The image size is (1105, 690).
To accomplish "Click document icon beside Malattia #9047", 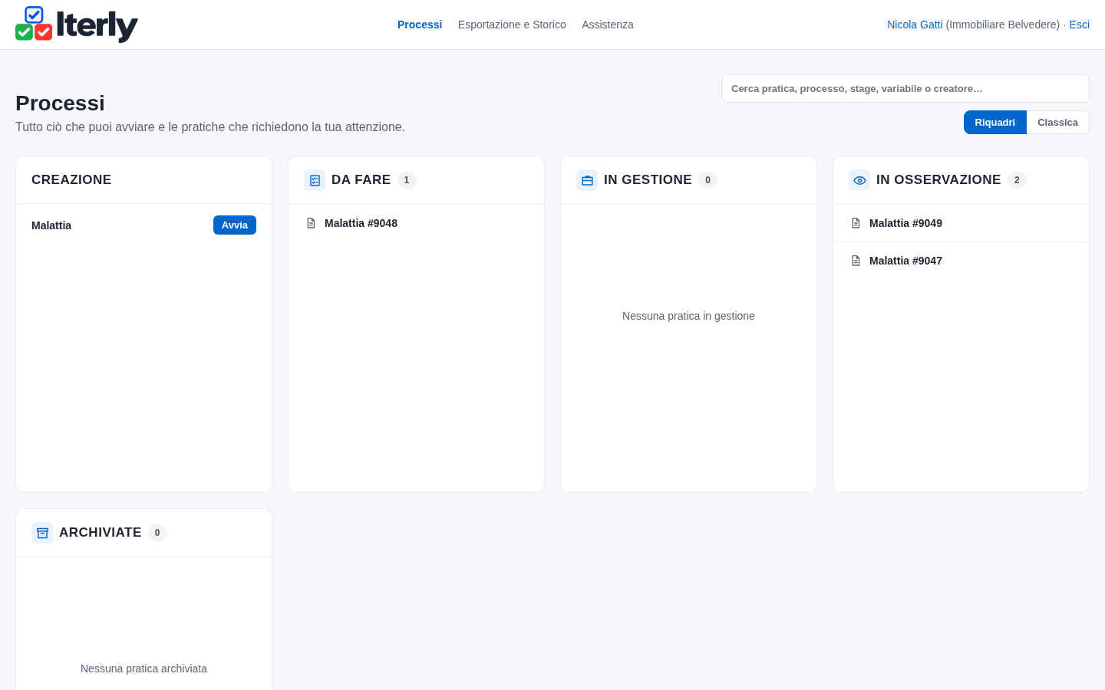I will (856, 261).
